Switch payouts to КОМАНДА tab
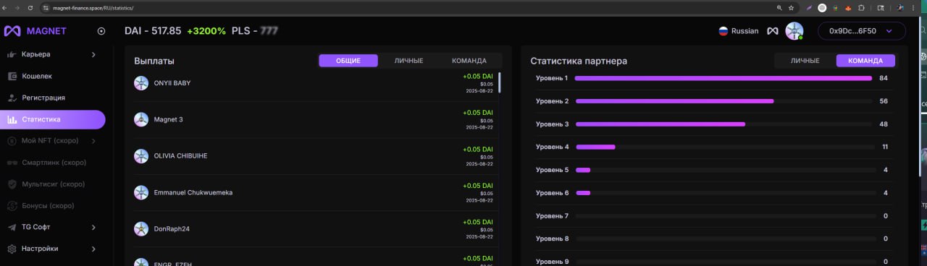This screenshot has width=927, height=266. [469, 61]
